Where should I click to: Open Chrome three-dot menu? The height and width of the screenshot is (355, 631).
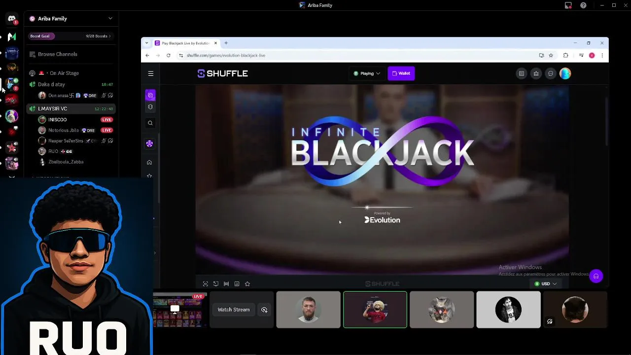pos(602,55)
